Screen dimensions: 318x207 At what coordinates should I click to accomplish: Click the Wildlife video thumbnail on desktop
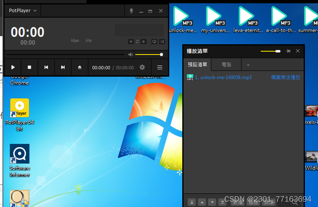click(311, 157)
